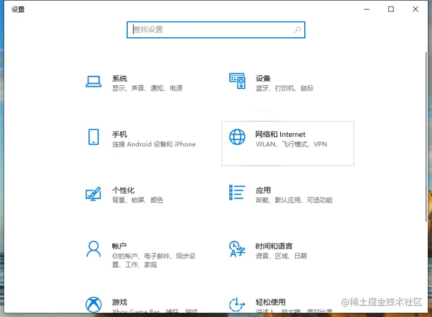Viewport: 432px width, 317px height.
Task: Click the WLAN、飞行模式、VPN description
Action: pyautogui.click(x=291, y=144)
